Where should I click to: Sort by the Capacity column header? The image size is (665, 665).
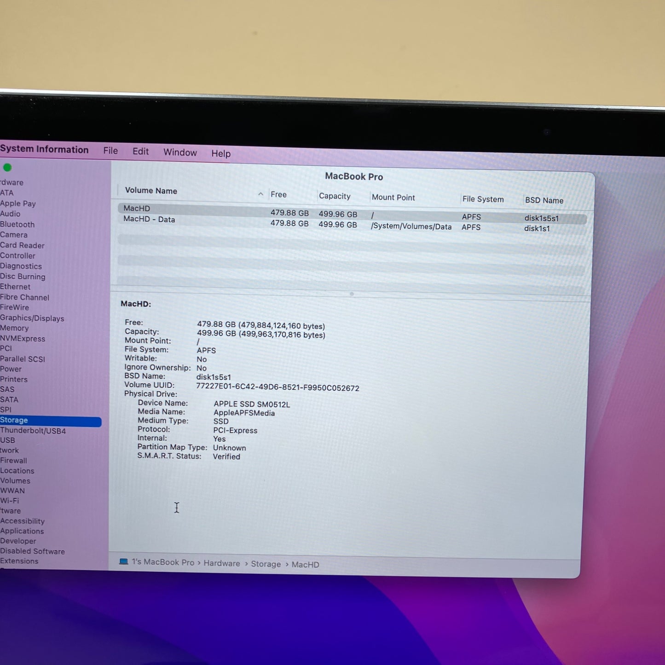pos(335,196)
